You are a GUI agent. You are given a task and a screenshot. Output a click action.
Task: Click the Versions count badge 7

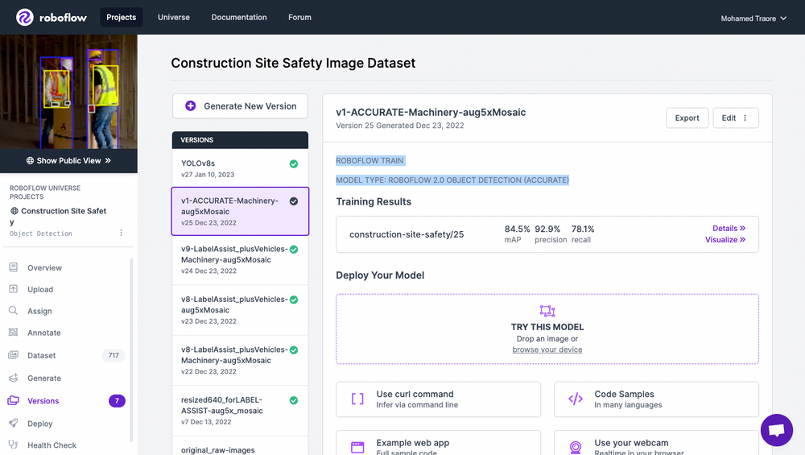point(117,400)
